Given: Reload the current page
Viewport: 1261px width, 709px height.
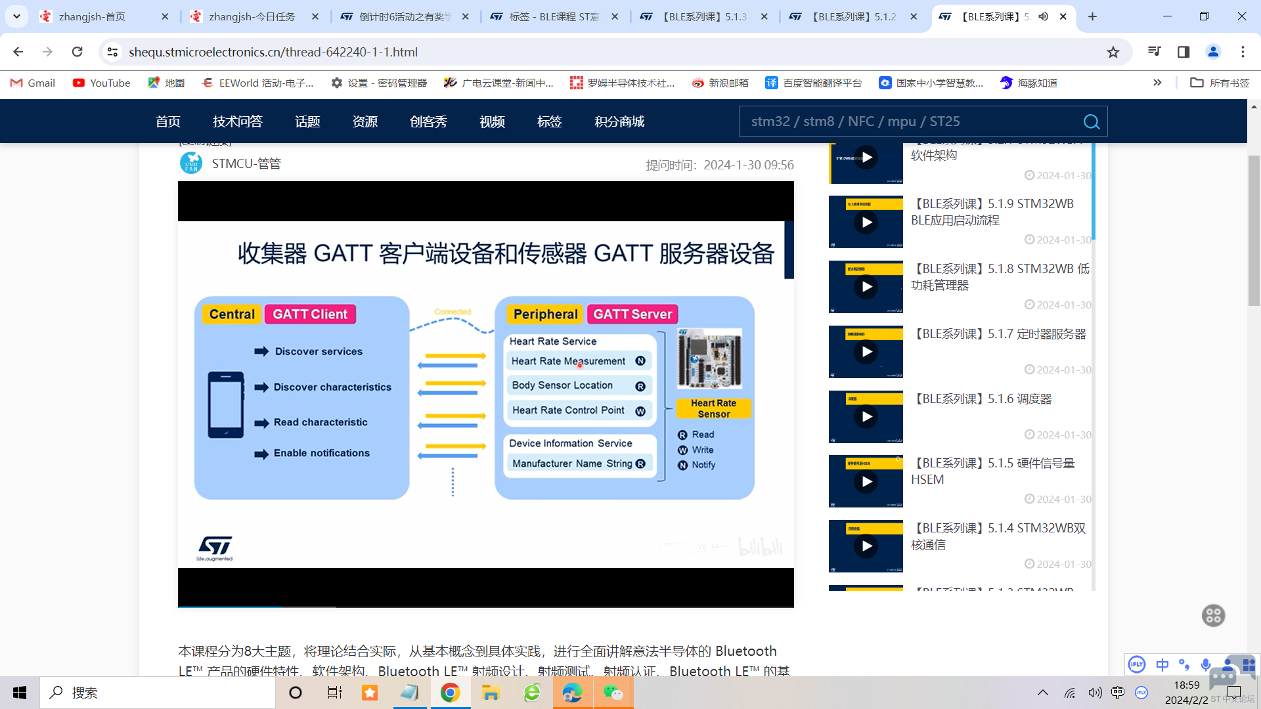Looking at the screenshot, I should (x=77, y=52).
